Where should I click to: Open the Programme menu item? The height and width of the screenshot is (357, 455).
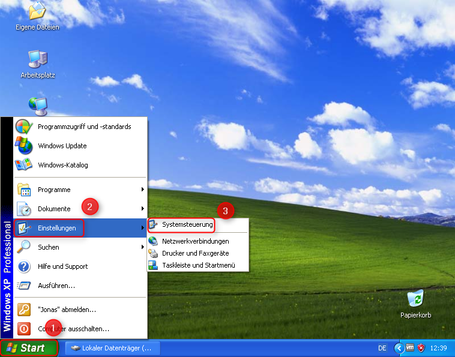point(80,190)
